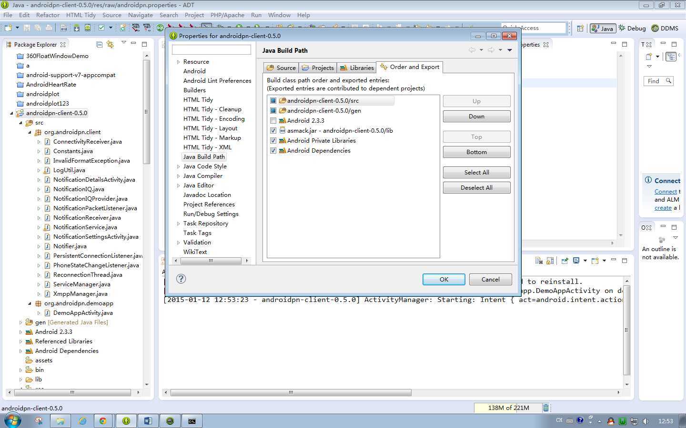The image size is (686, 428).
Task: Uncheck the asmack.jar export checkbox
Action: point(273,131)
